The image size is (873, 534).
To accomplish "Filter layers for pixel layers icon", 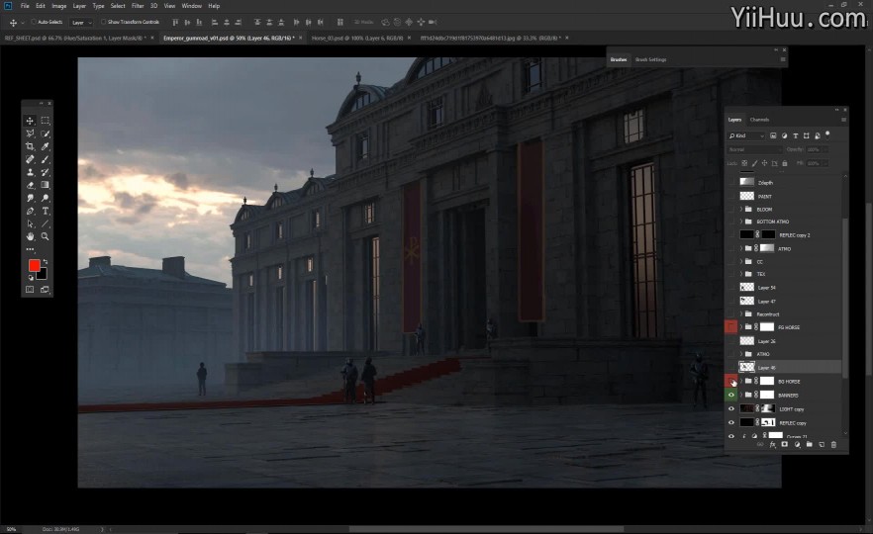I will [773, 135].
